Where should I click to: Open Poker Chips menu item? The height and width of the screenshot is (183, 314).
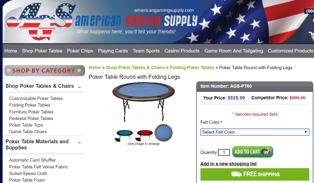[80, 51]
